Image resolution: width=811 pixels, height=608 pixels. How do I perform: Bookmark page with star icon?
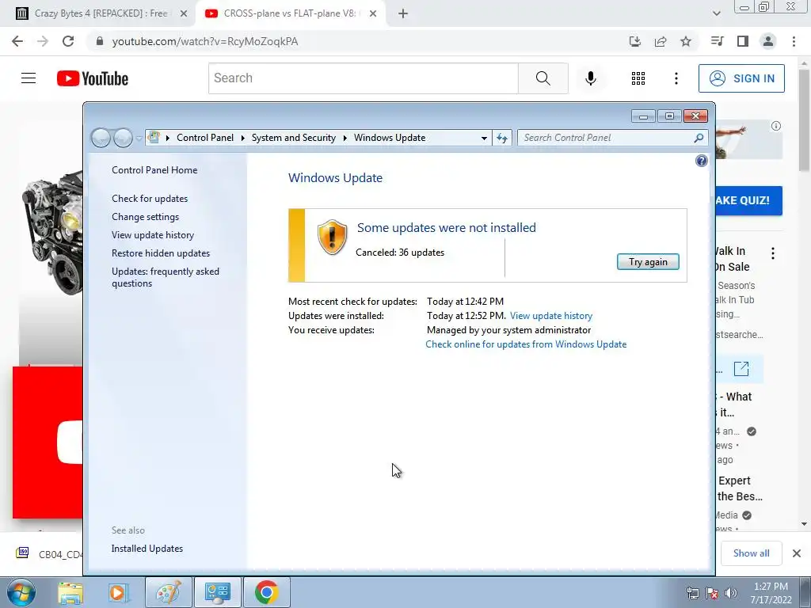685,41
